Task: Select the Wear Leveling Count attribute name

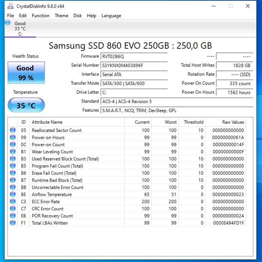Action: [x=52, y=152]
